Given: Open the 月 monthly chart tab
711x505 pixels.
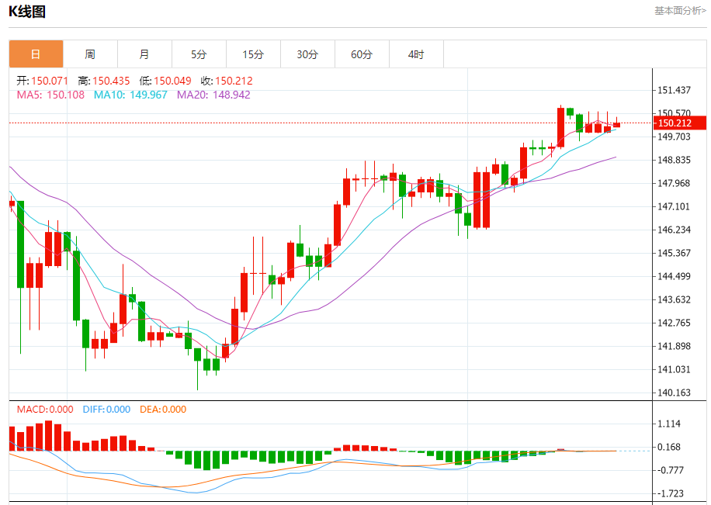Looking at the screenshot, I should point(144,54).
